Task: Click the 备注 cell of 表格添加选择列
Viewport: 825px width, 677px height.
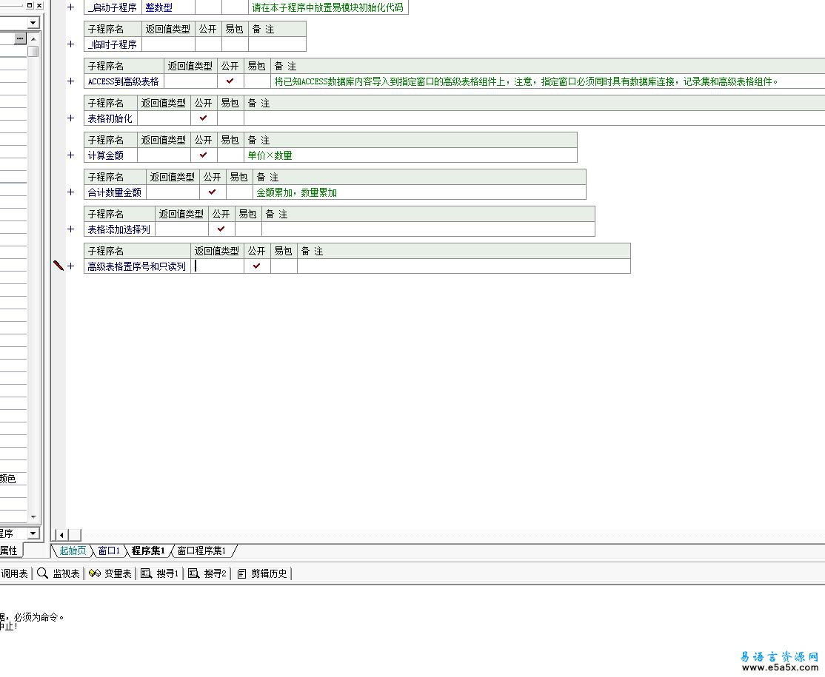Action: 428,229
